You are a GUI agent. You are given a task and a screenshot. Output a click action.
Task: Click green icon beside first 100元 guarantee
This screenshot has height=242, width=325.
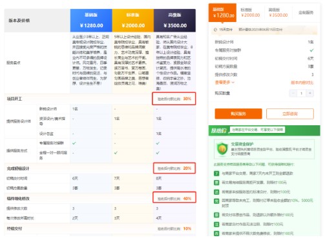pos(216,183)
